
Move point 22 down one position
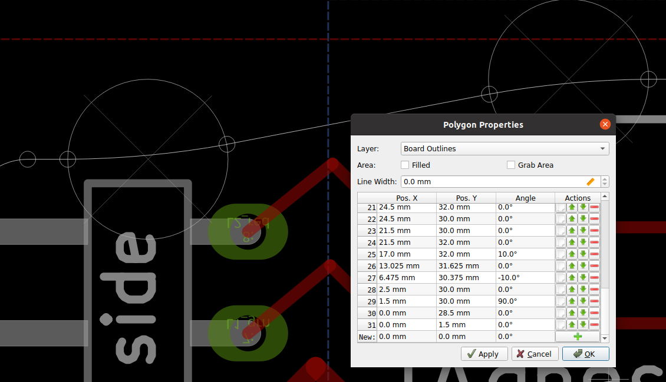pyautogui.click(x=583, y=218)
